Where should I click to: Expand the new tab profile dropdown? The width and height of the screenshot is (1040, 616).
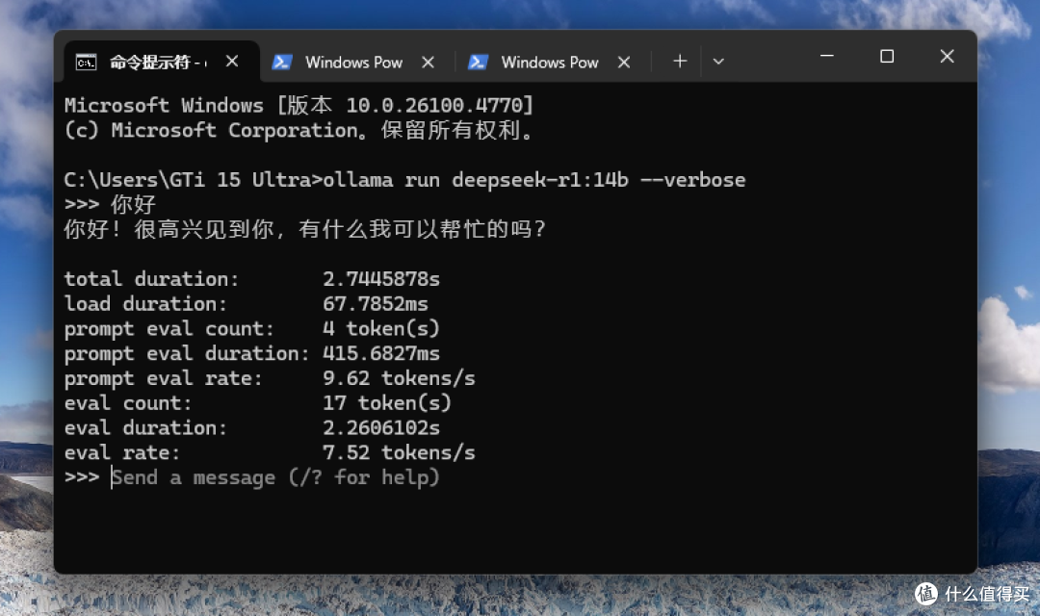[x=718, y=62]
